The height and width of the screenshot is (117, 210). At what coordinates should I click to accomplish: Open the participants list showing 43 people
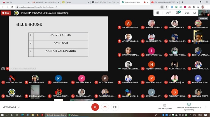pyautogui.click(x=168, y=13)
